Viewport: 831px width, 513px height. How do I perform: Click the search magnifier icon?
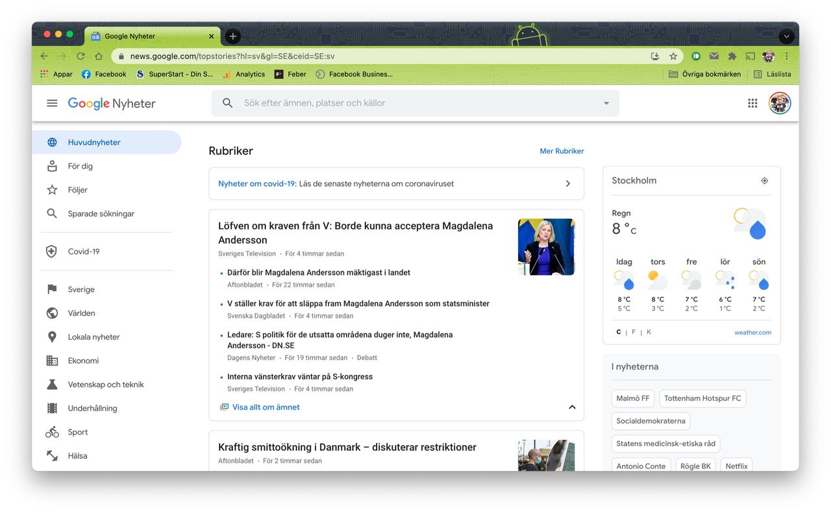pyautogui.click(x=227, y=102)
